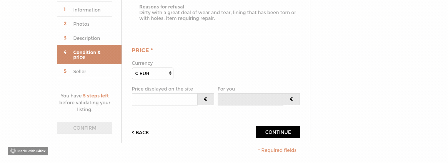Go to step 1 Information
This screenshot has width=448, height=163.
(85, 10)
